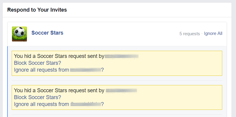Click the question mark ending first ignore link
The width and height of the screenshot is (236, 117).
(103, 70)
